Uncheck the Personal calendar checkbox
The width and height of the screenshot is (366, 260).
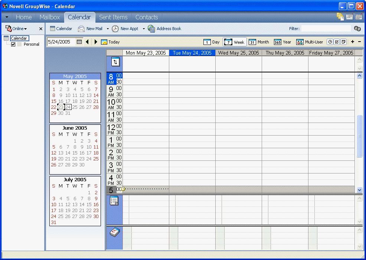[13, 44]
